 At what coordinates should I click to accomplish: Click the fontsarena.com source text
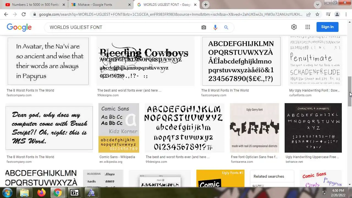coord(242,162)
